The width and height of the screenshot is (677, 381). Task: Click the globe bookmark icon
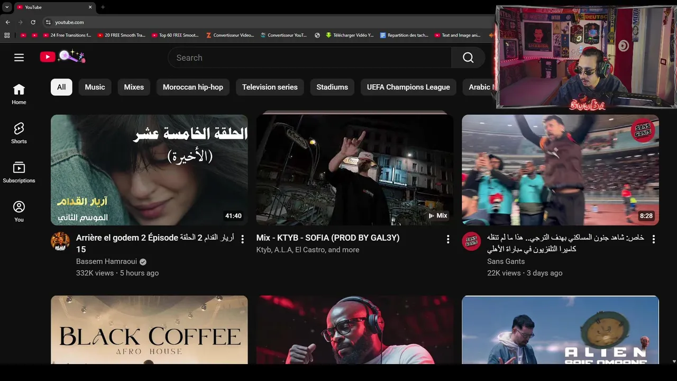[x=317, y=35]
